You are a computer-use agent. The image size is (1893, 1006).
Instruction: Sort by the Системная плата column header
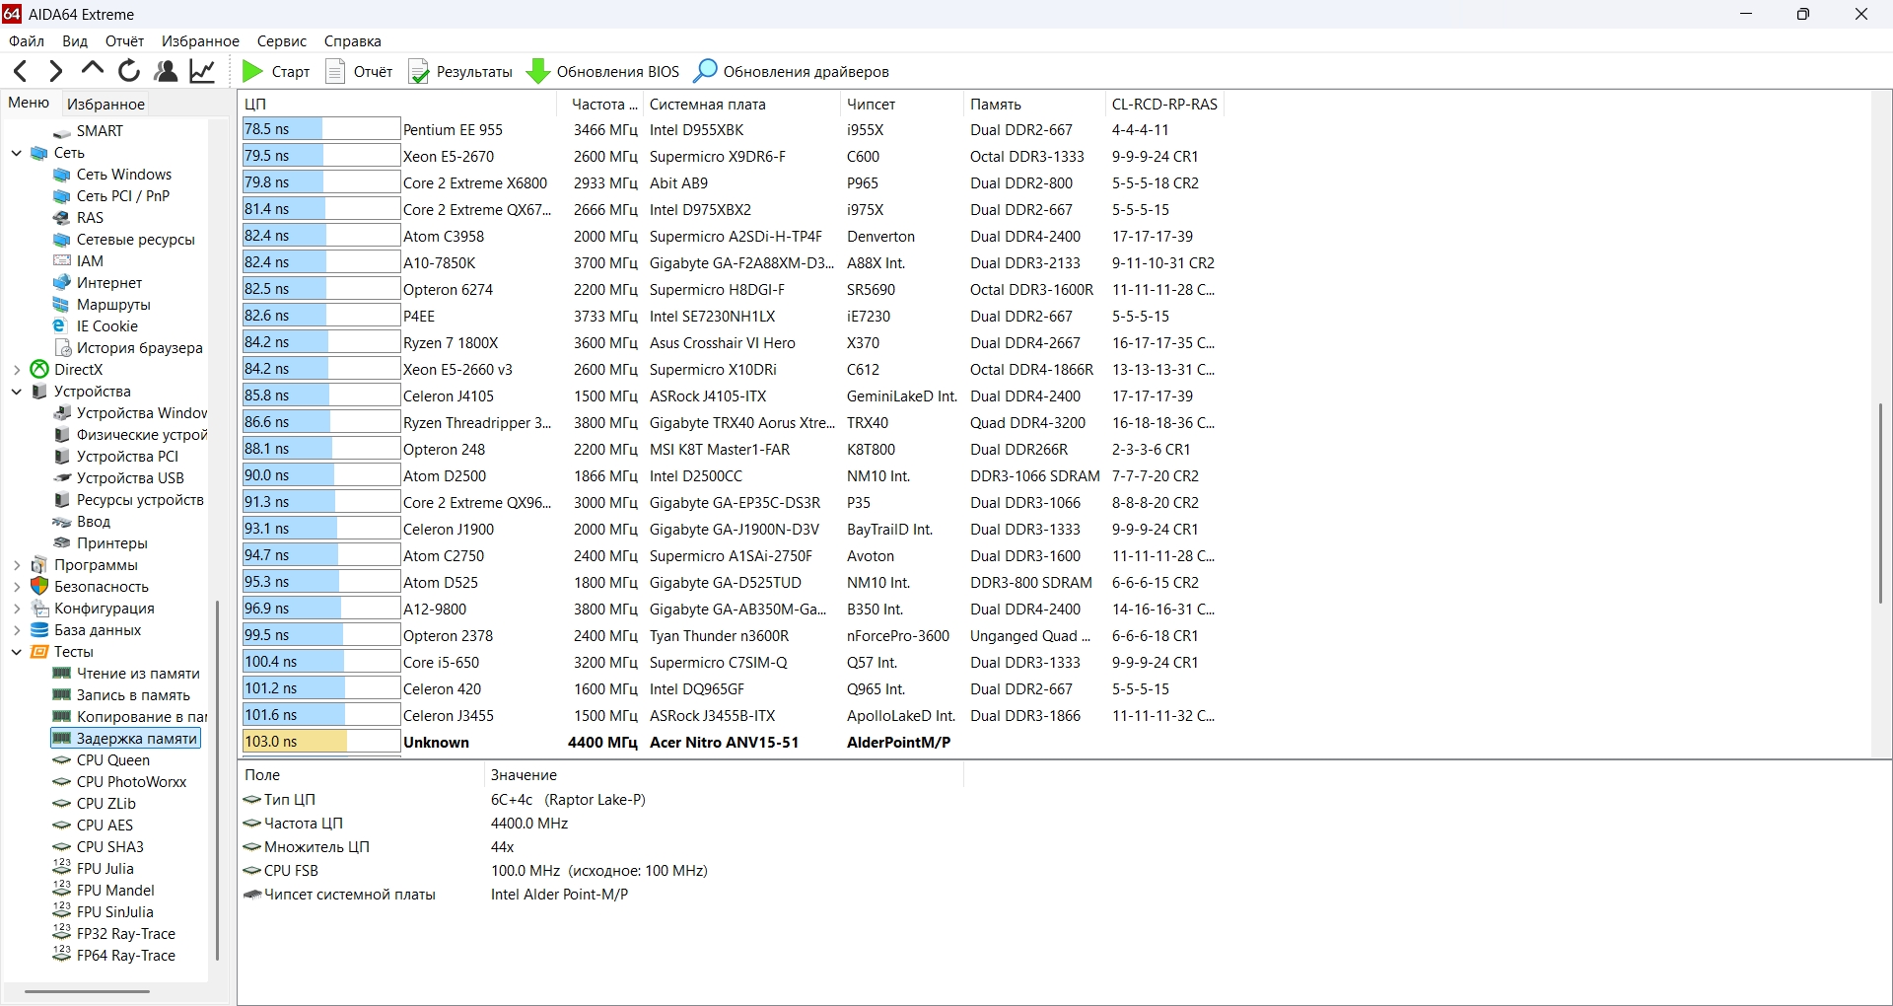point(742,104)
